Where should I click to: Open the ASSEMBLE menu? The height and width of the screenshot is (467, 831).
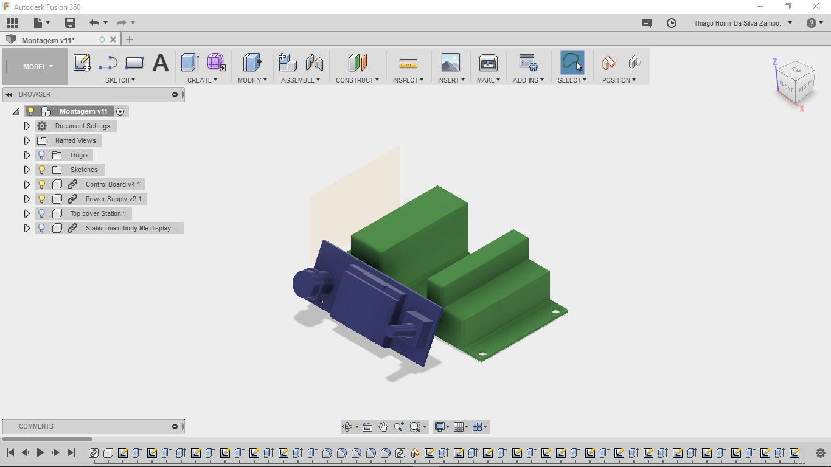point(301,80)
